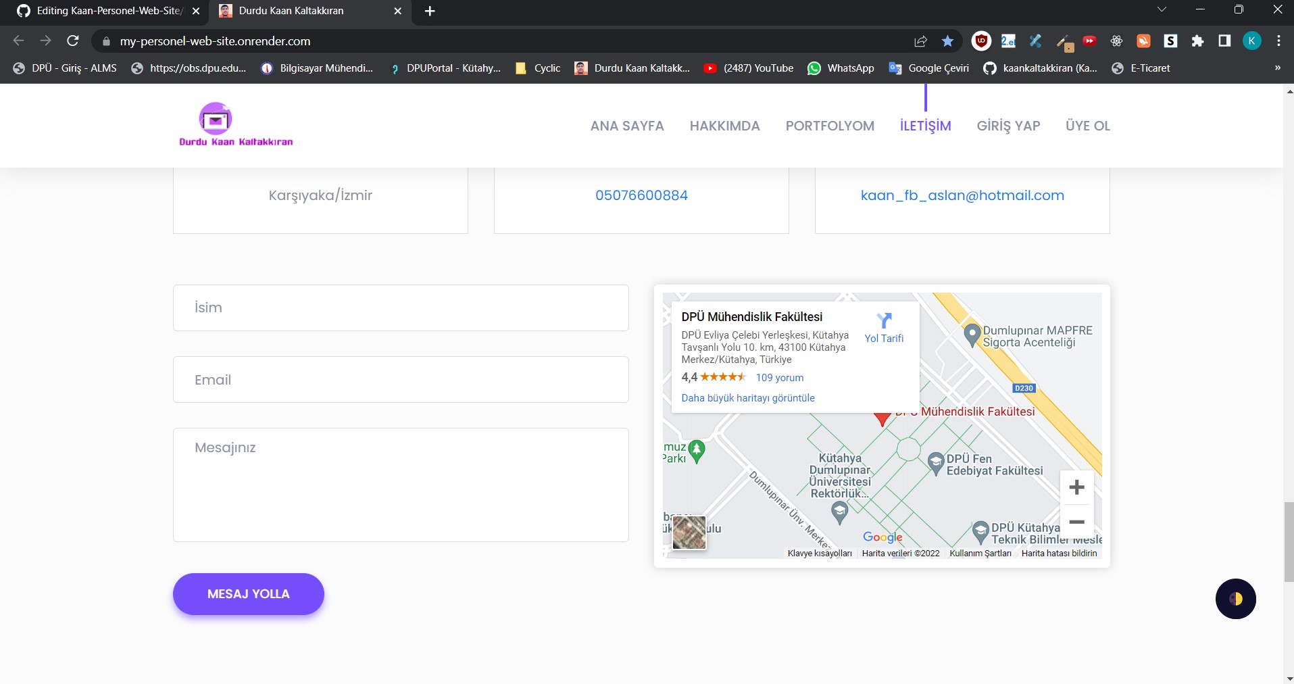Open the kaankaltakkiran GitHub bookmark
Image resolution: width=1294 pixels, height=684 pixels.
pyautogui.click(x=1041, y=68)
